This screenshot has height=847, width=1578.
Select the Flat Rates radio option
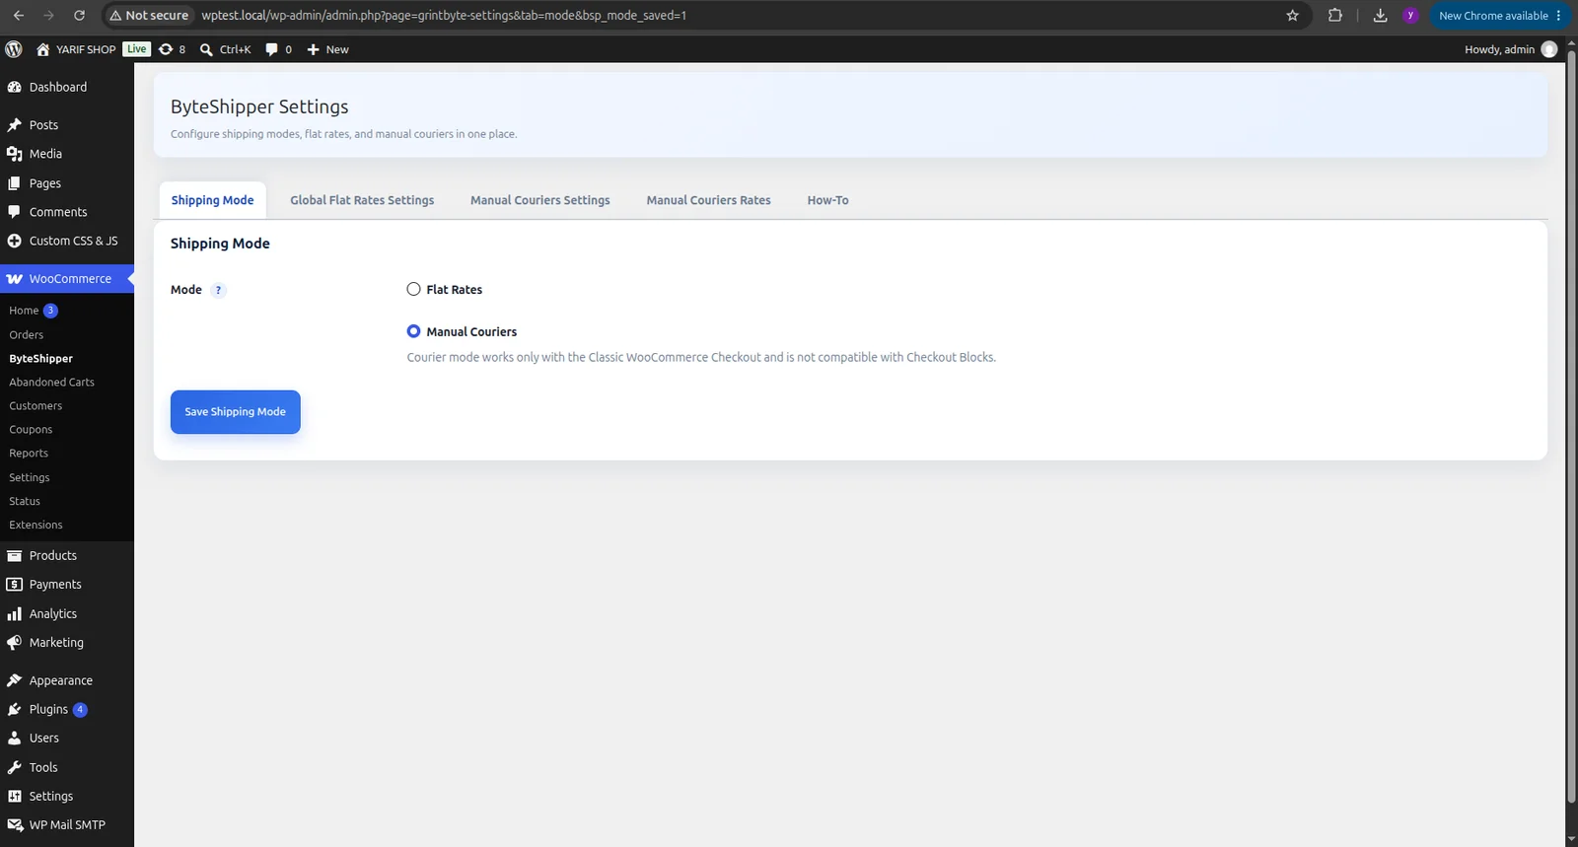414,289
